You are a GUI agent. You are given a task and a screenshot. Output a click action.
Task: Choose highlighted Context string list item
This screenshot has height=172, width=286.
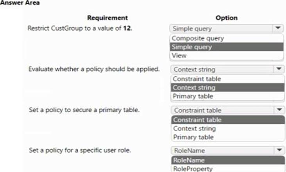[x=227, y=88]
